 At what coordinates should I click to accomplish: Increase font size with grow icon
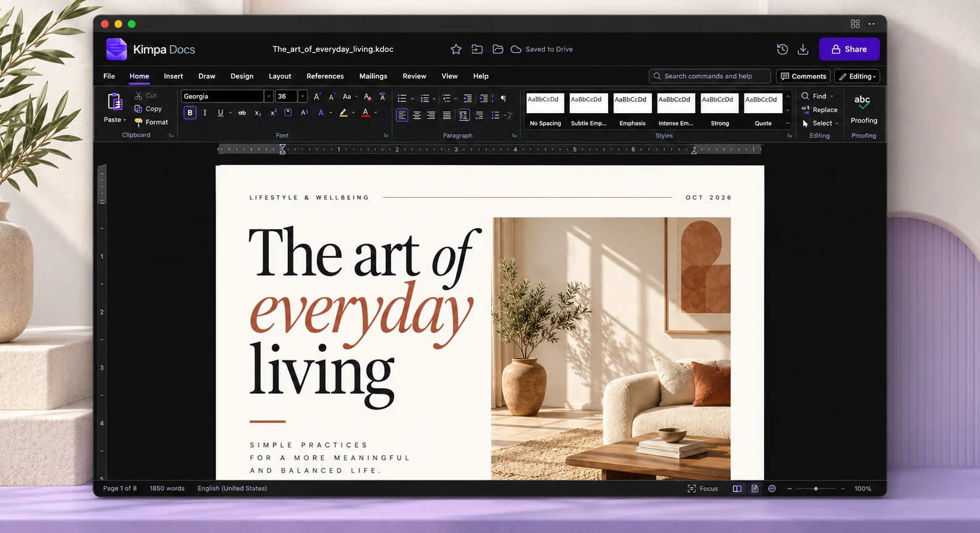point(317,96)
